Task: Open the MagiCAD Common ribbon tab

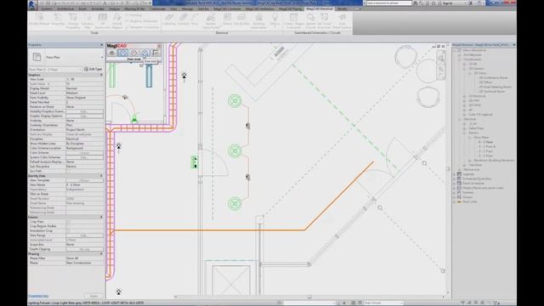Action: click(x=227, y=8)
